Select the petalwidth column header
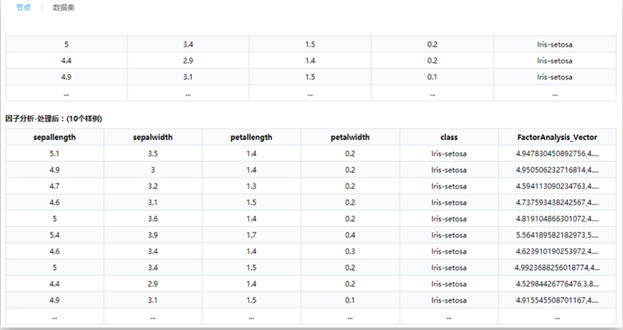The width and height of the screenshot is (623, 330). (x=350, y=137)
